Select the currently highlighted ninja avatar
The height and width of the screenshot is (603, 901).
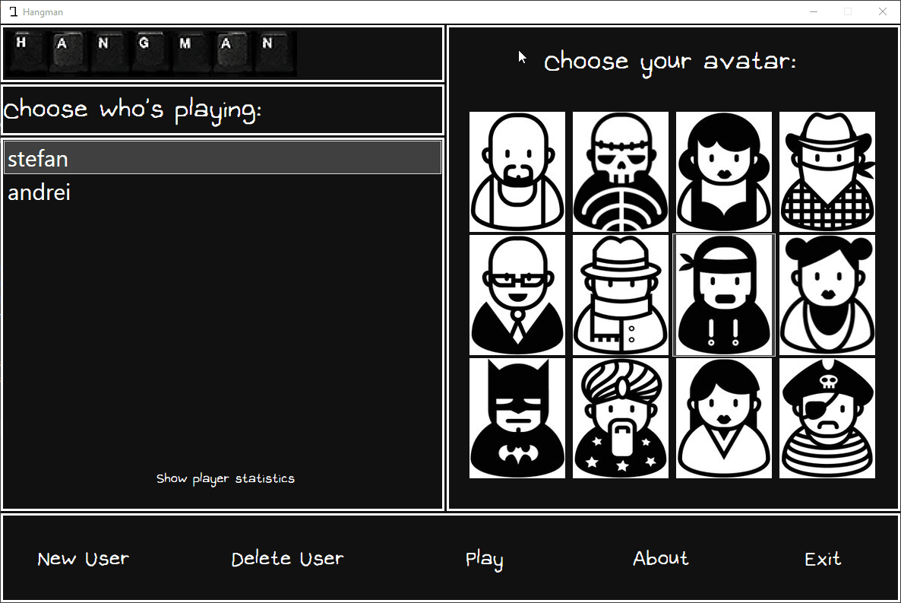point(724,295)
